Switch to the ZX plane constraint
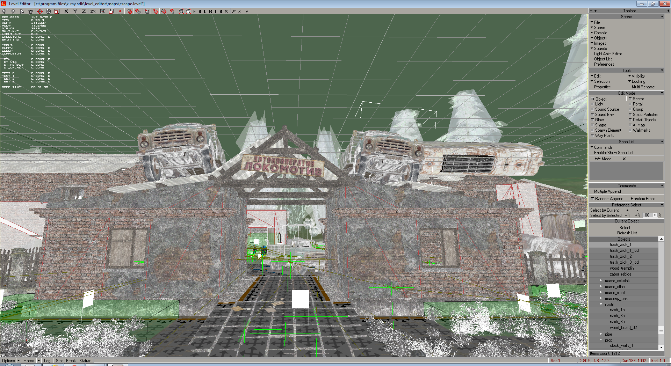Image resolution: width=671 pixels, height=366 pixels. [93, 11]
